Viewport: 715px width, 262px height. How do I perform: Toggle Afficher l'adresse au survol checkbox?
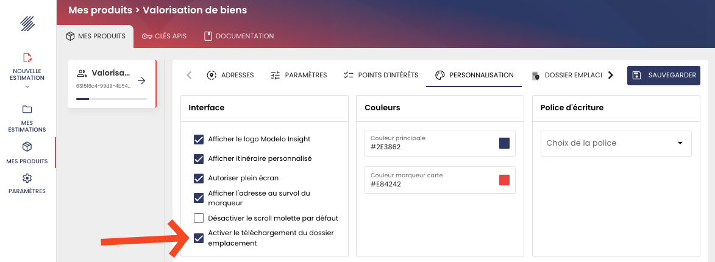pos(198,198)
